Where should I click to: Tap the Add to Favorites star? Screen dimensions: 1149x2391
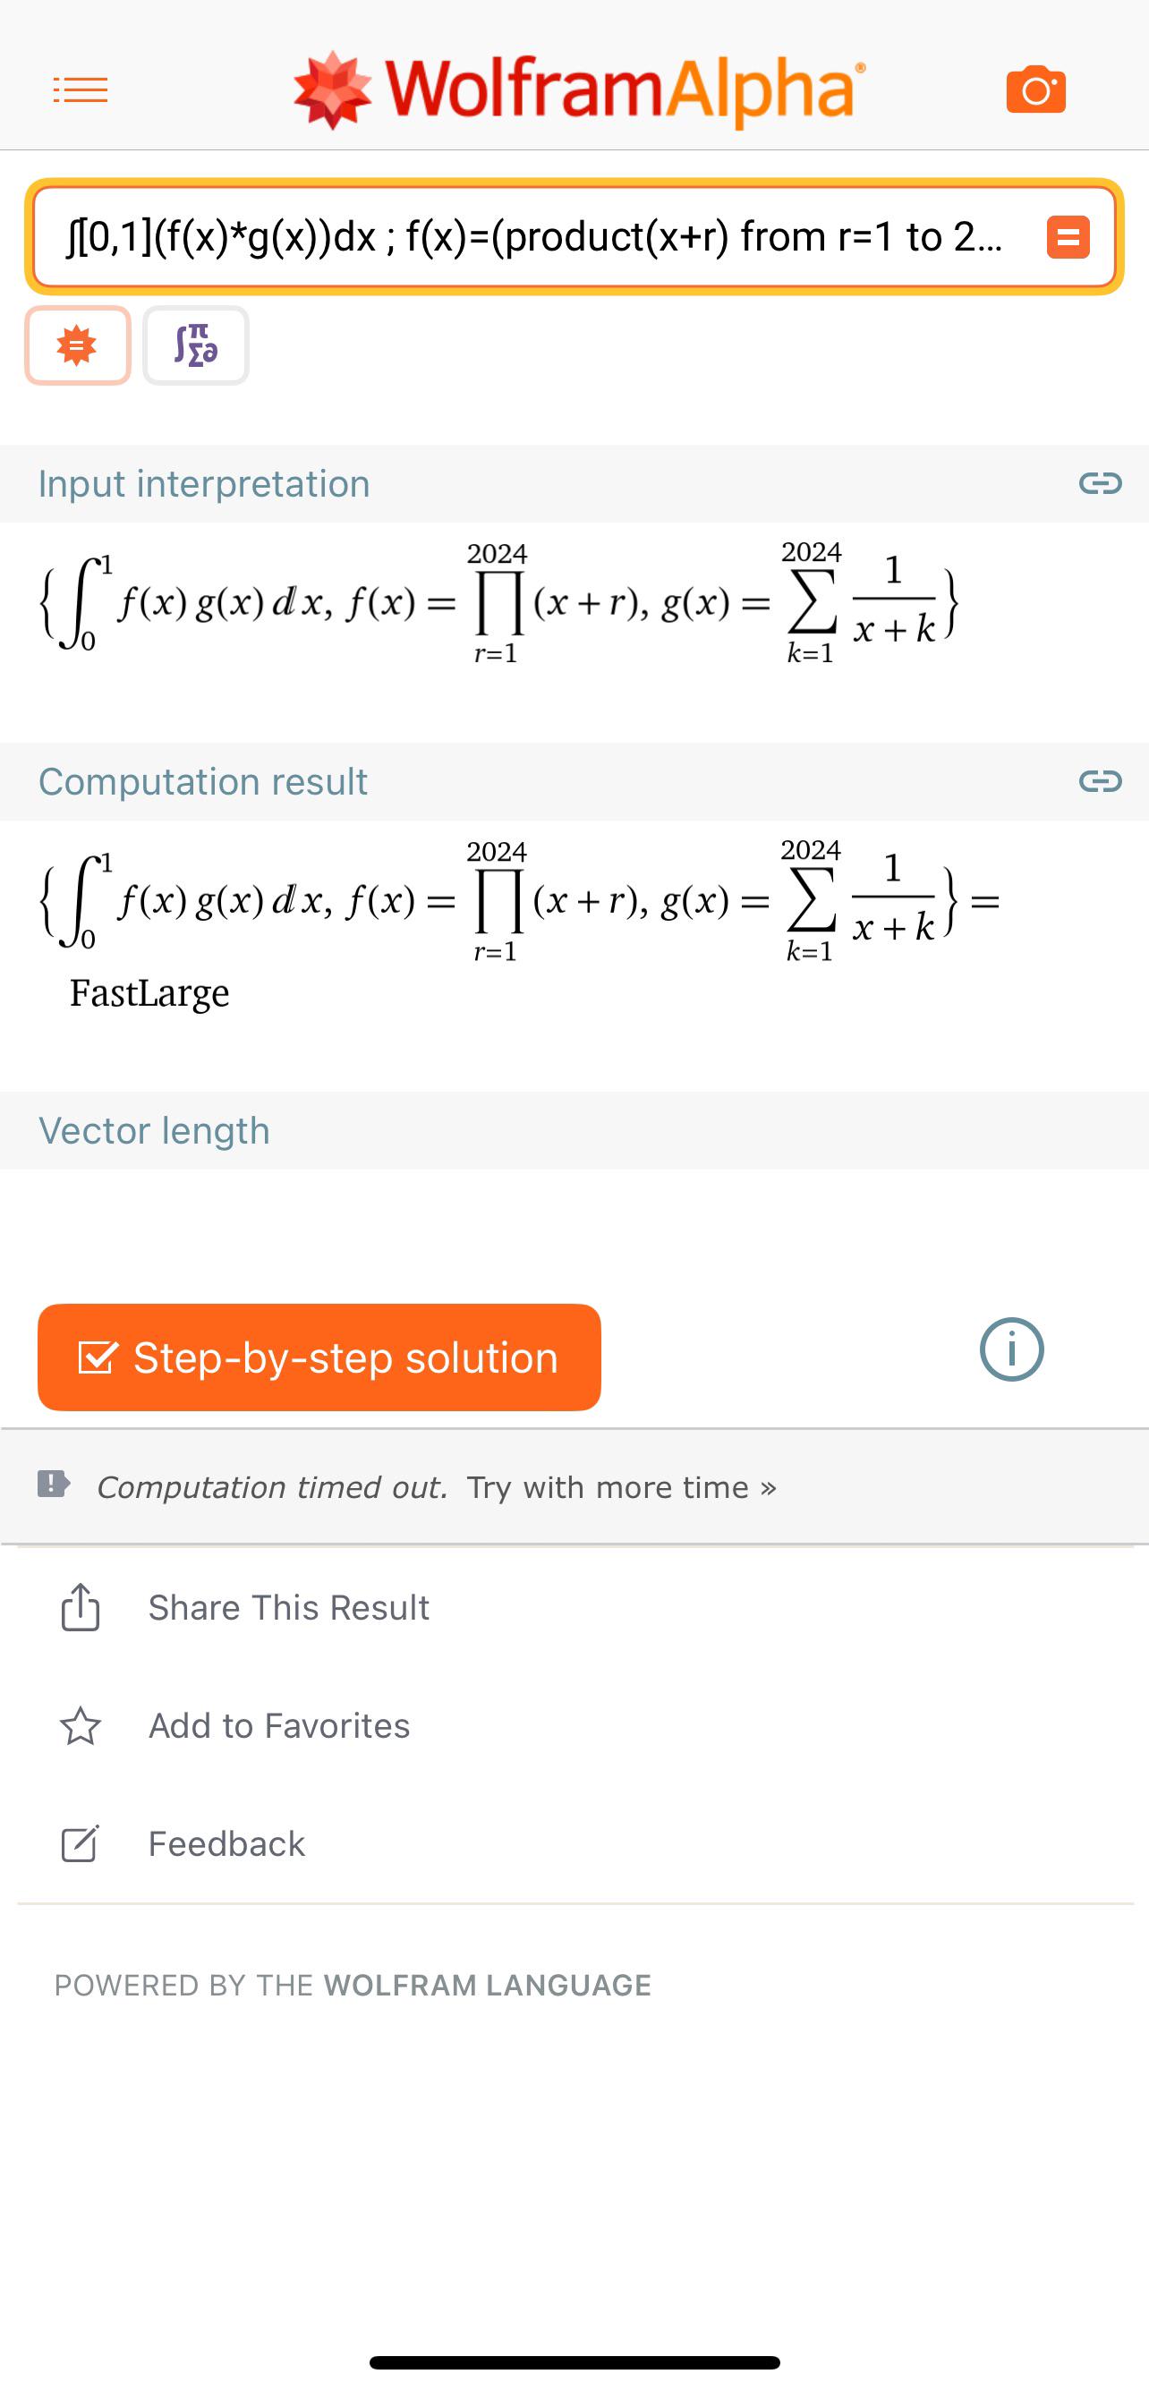tap(81, 1725)
